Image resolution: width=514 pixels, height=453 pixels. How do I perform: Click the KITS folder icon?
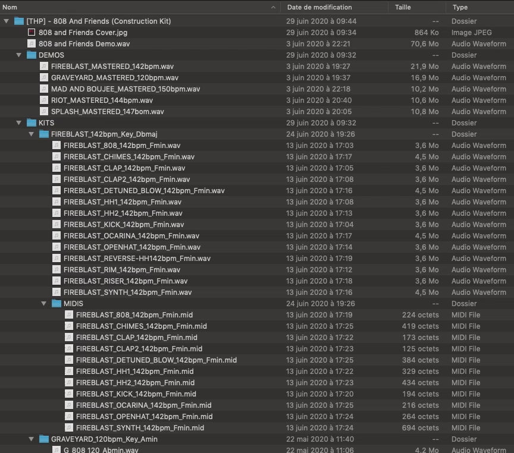(x=32, y=122)
